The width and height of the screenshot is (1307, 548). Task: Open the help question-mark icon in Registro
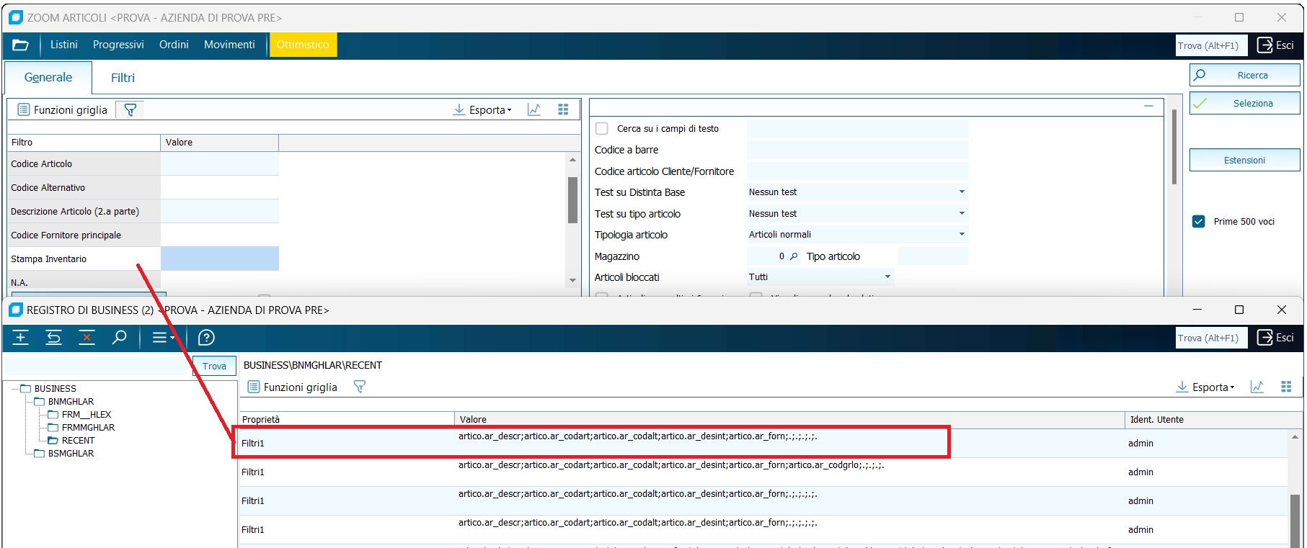[x=206, y=338]
